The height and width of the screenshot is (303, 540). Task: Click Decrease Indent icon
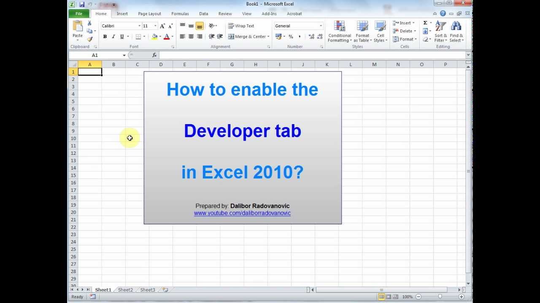pos(211,37)
